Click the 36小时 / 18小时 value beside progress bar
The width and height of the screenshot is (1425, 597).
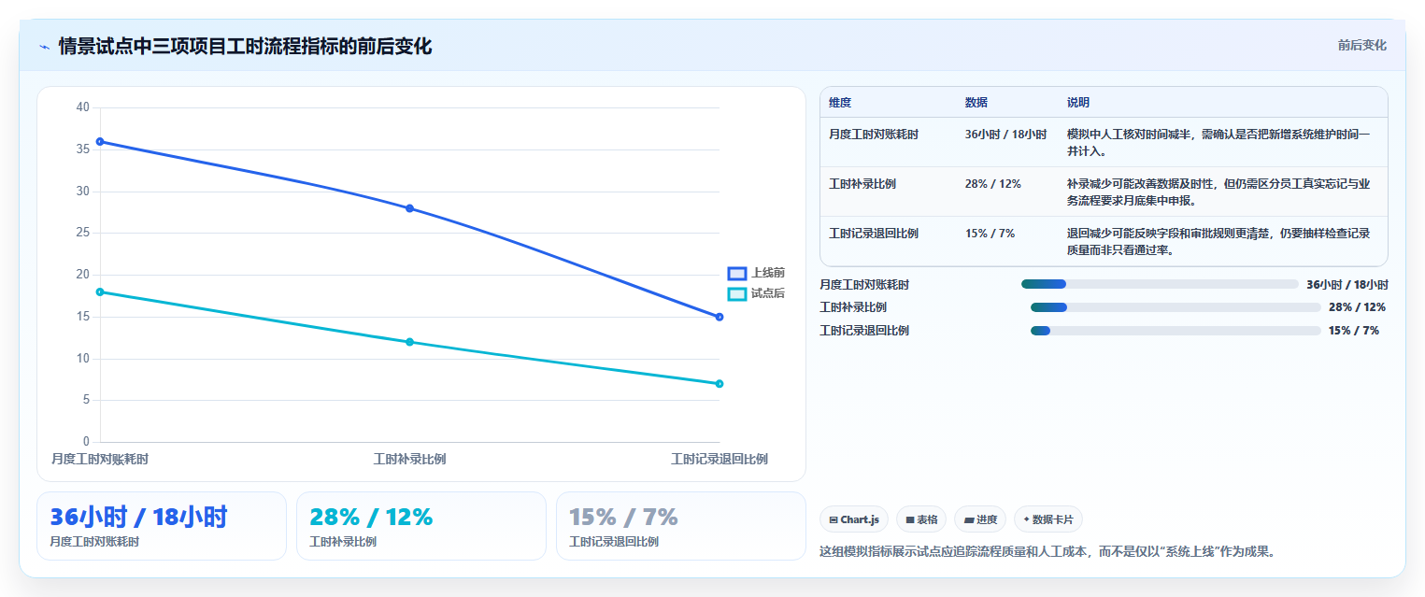point(1347,284)
